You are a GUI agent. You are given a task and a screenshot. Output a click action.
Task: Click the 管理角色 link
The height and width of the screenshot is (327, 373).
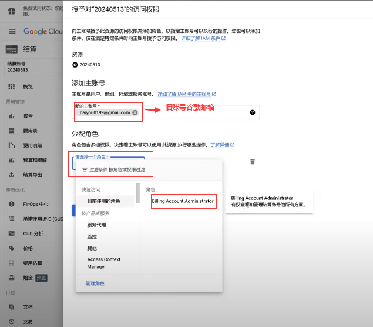[x=95, y=283]
